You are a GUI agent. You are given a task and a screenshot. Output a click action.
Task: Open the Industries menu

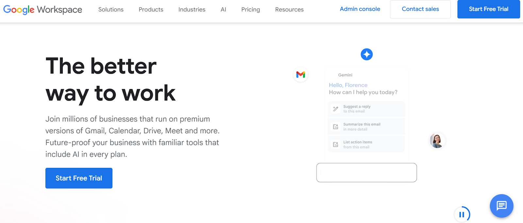click(x=192, y=9)
